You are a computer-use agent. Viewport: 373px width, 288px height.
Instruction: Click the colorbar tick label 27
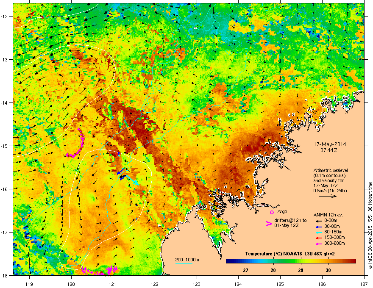pyautogui.click(x=246, y=270)
